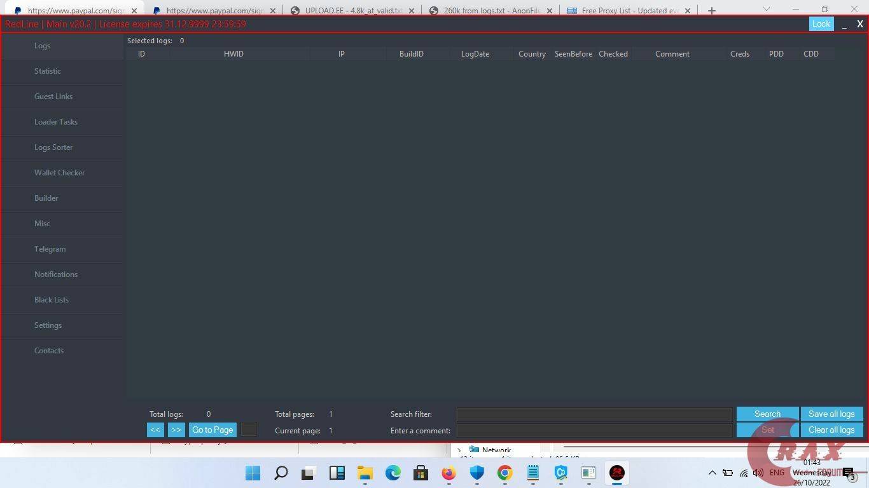The width and height of the screenshot is (869, 488).
Task: Launch Firefox from the taskbar
Action: [x=448, y=473]
